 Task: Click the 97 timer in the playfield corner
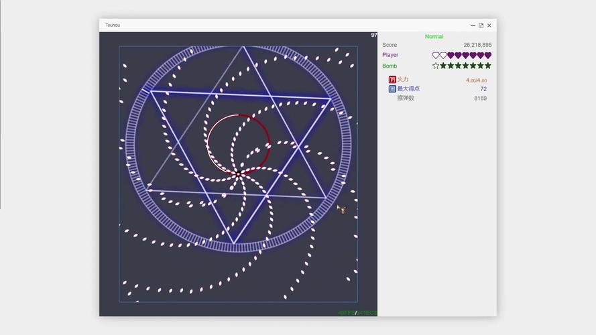(x=374, y=35)
